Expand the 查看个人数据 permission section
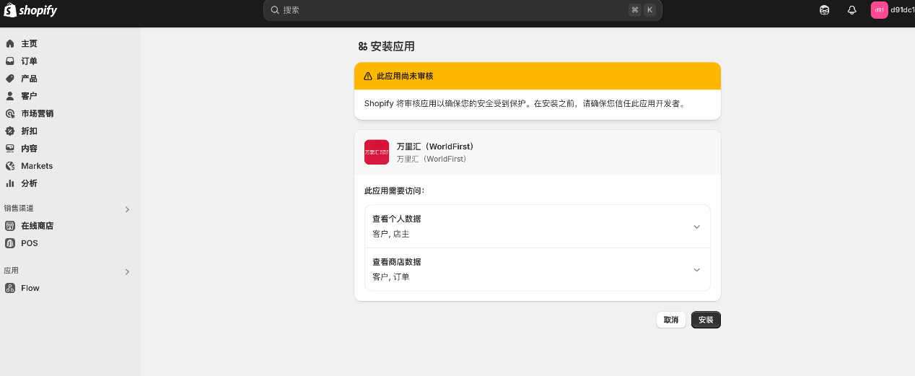Viewport: 915px width, 376px height. 696,227
